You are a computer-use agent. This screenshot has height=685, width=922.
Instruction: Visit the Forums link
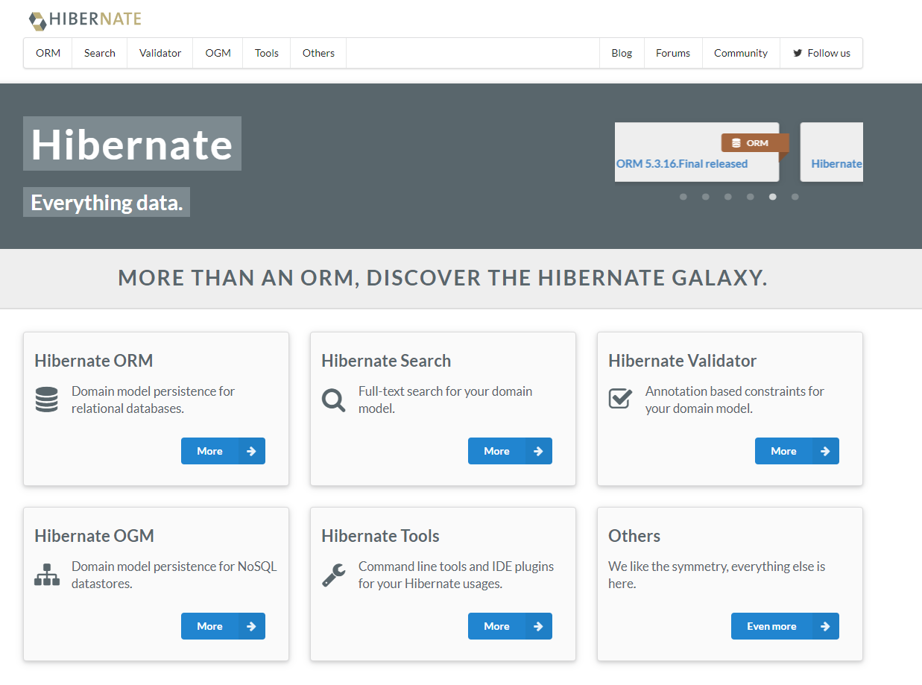pyautogui.click(x=673, y=53)
